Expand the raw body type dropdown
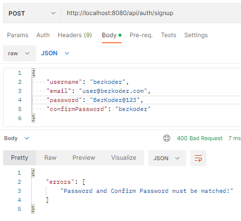241x221 pixels. (x=20, y=53)
